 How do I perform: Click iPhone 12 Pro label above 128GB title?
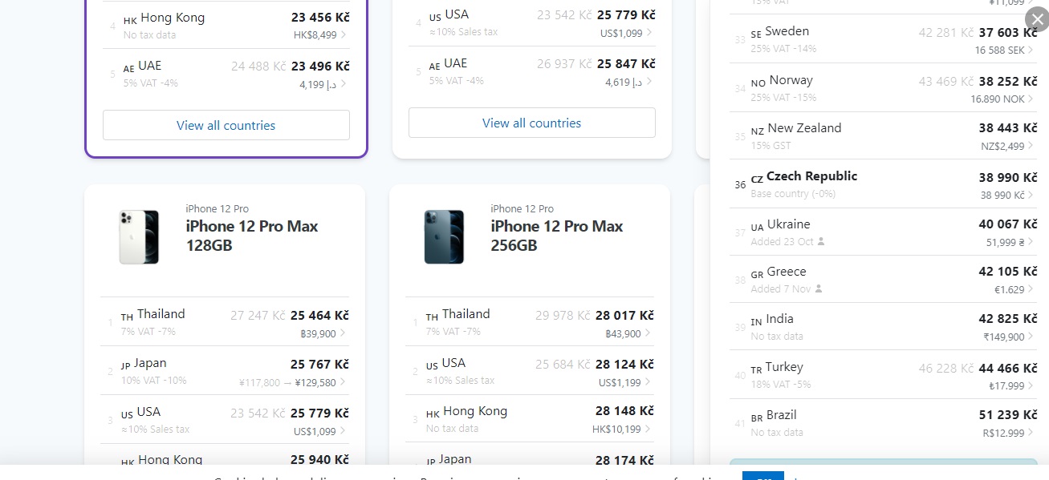pos(217,208)
